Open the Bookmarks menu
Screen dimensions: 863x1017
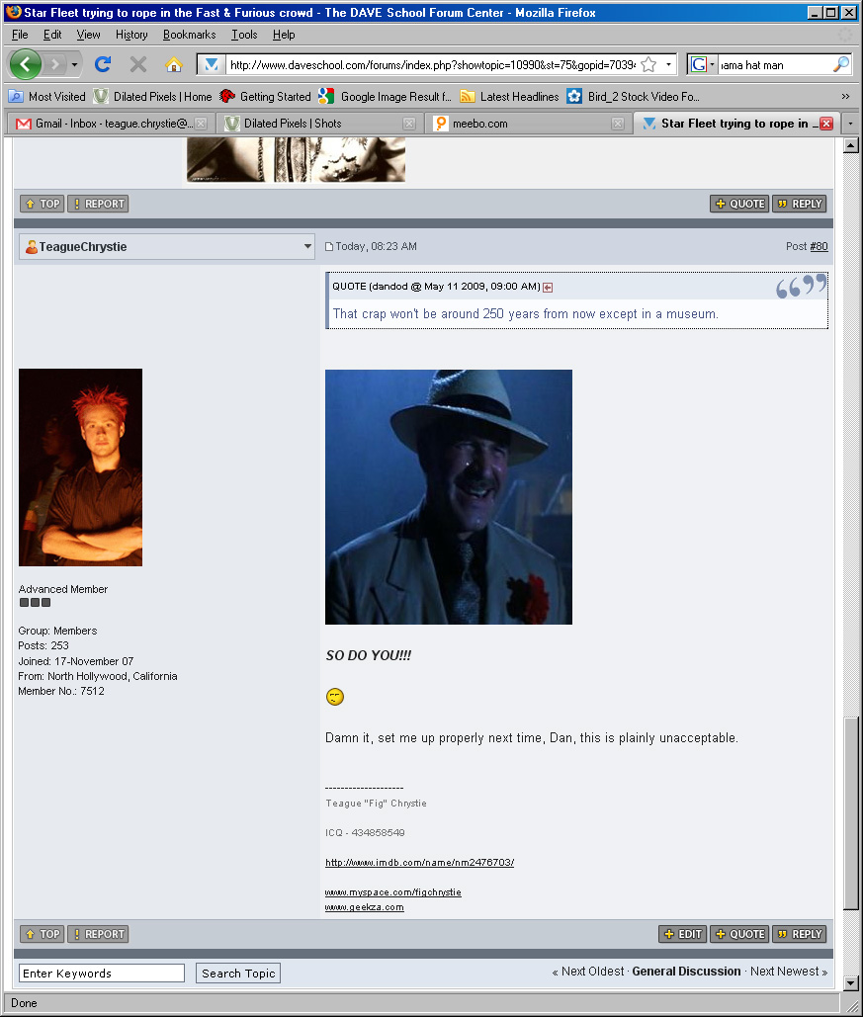tap(189, 35)
